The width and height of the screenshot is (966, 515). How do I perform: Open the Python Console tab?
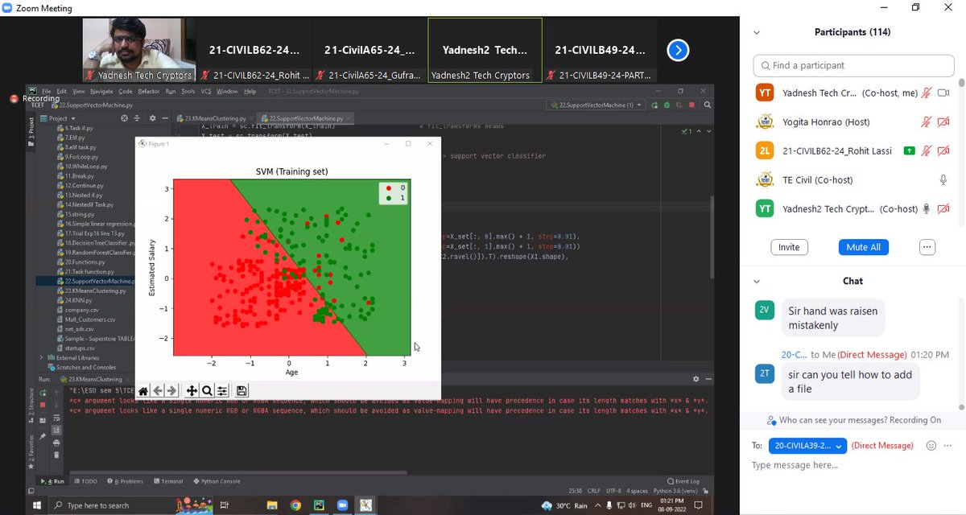point(217,481)
